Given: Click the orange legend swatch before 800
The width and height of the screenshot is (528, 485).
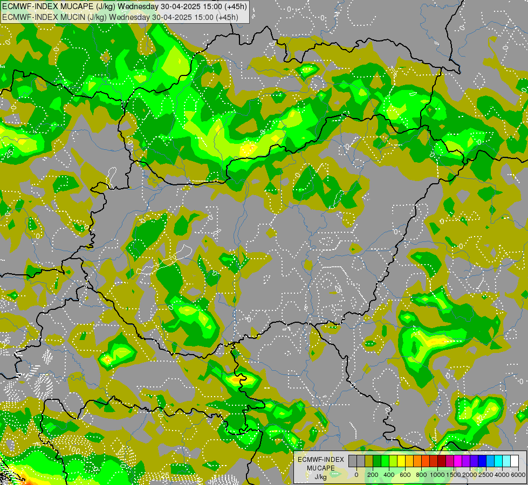Looking at the screenshot, I should (x=417, y=461).
